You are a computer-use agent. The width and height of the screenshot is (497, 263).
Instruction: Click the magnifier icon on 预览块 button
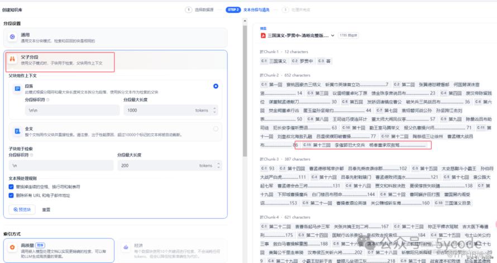[15, 209]
